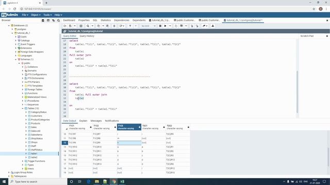Click the Delete trash icon in query toolbar
The height and width of the screenshot is (185, 330).
[114, 26]
